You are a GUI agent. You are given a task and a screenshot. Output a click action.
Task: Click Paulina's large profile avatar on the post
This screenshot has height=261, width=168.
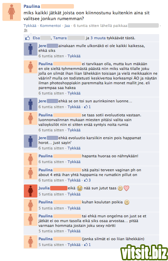(x=12, y=12)
